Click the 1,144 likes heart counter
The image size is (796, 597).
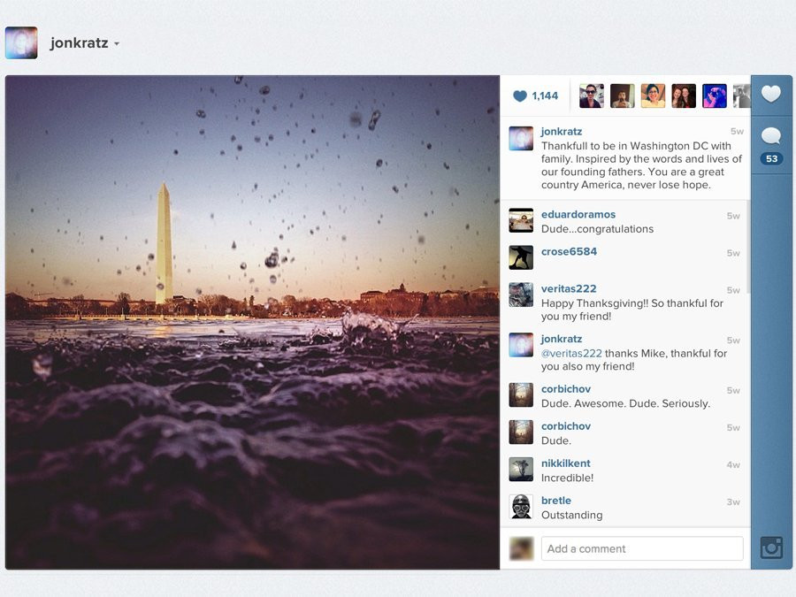point(536,96)
